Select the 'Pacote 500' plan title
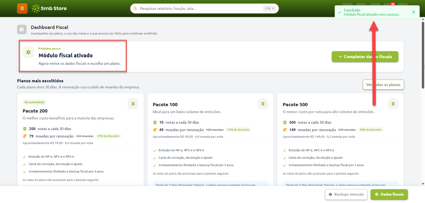Image resolution: width=425 pixels, height=203 pixels. pos(295,105)
